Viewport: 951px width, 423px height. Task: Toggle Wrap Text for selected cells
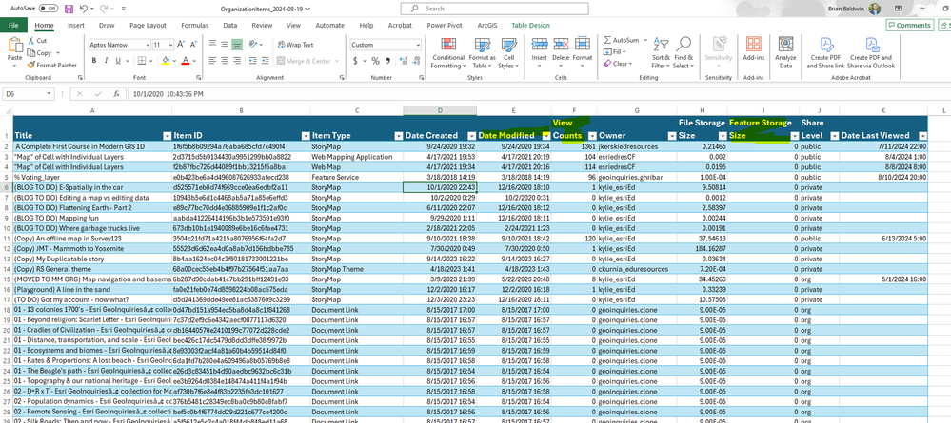coord(296,45)
